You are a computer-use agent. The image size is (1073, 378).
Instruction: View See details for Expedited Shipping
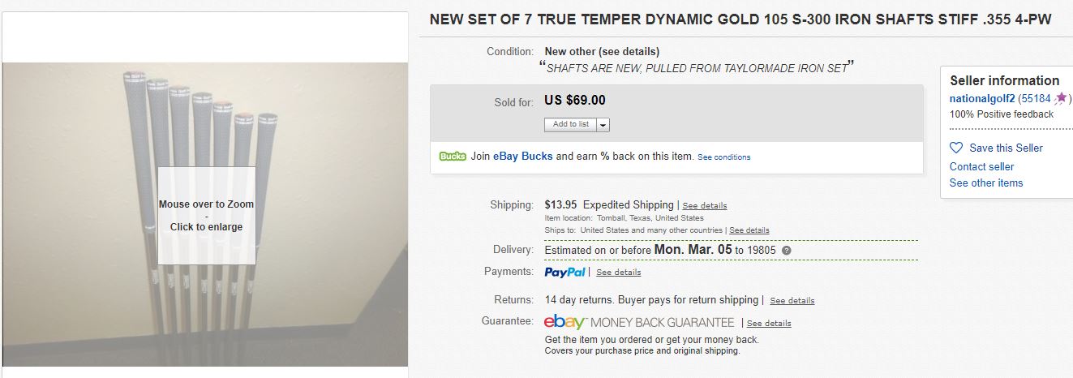point(705,206)
